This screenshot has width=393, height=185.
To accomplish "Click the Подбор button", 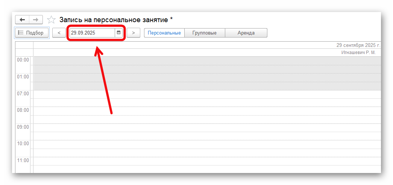I will [32, 33].
